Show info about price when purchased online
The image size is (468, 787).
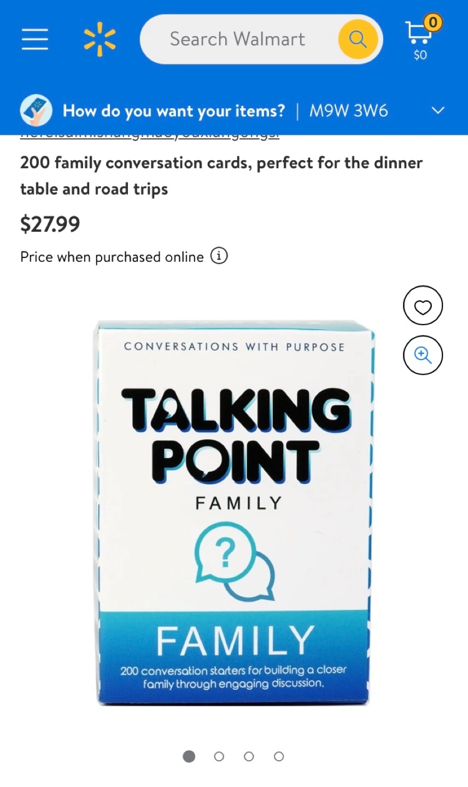pos(219,256)
